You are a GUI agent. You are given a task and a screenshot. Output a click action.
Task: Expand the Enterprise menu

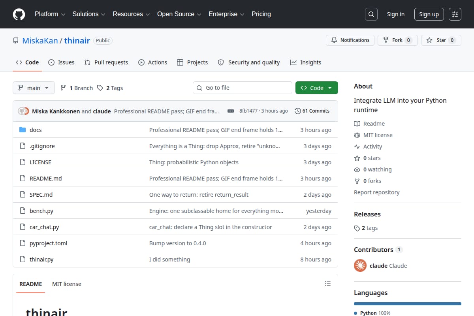click(x=226, y=14)
